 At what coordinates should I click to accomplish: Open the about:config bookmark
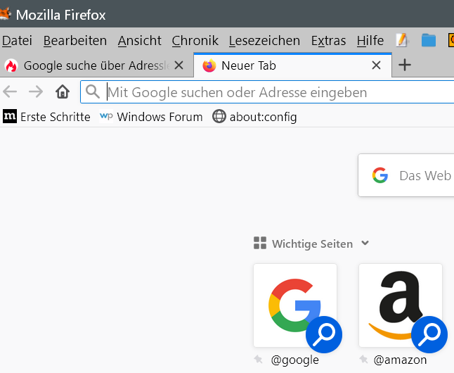click(255, 117)
